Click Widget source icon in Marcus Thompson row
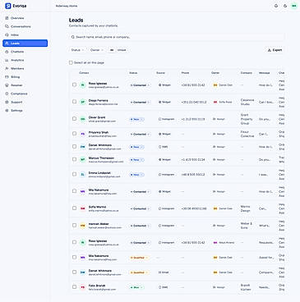 (159, 159)
